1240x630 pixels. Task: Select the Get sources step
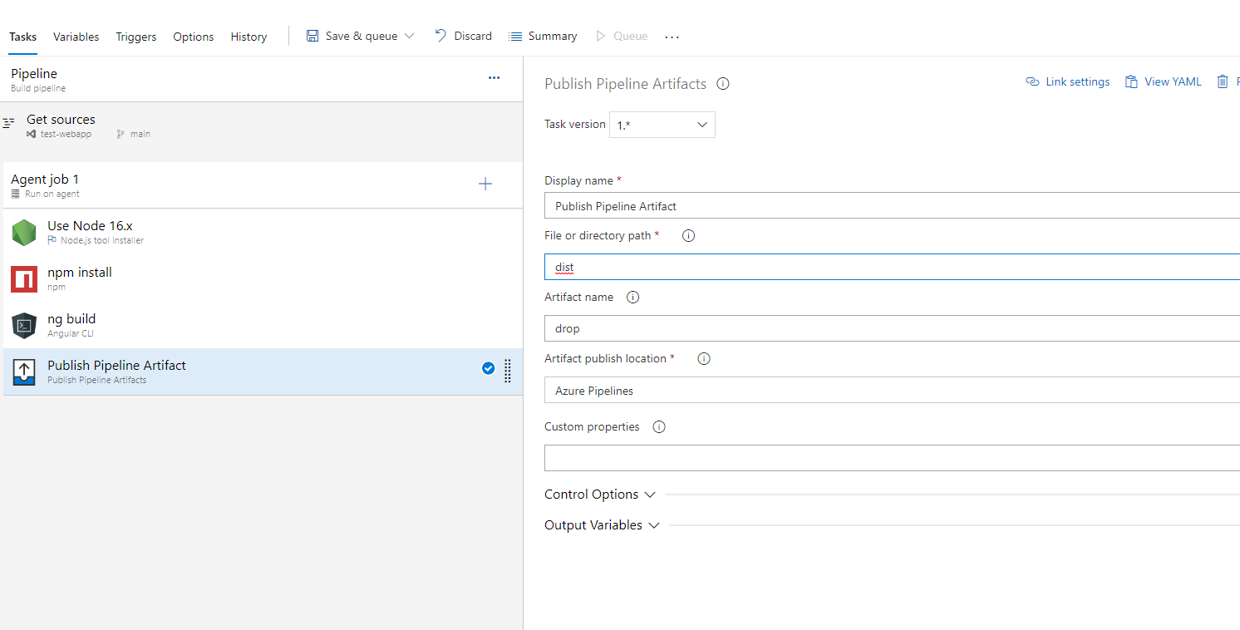click(262, 126)
